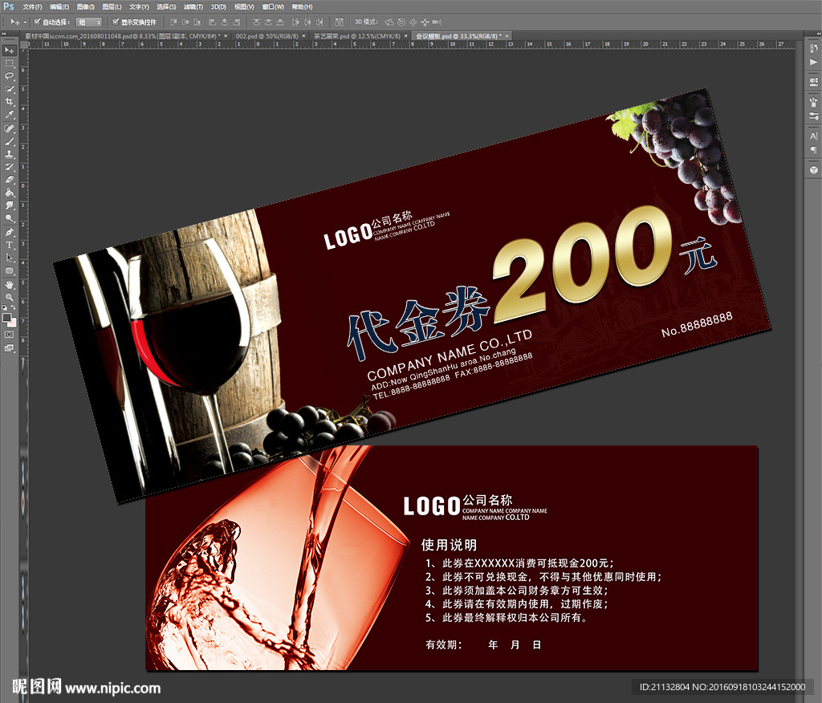Select the Brush tool

pos(10,141)
